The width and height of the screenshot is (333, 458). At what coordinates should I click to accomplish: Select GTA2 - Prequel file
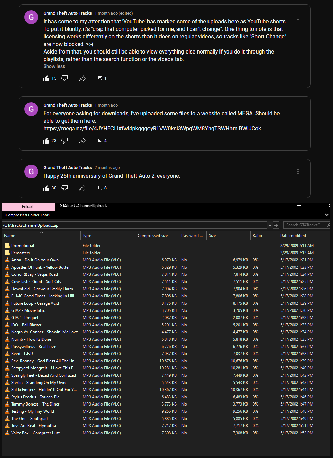point(25,318)
